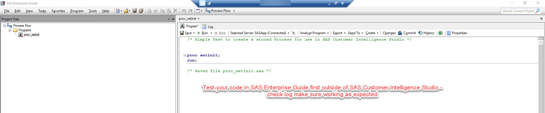
Task: Close the proc_setinit program window
Action: pos(541,19)
